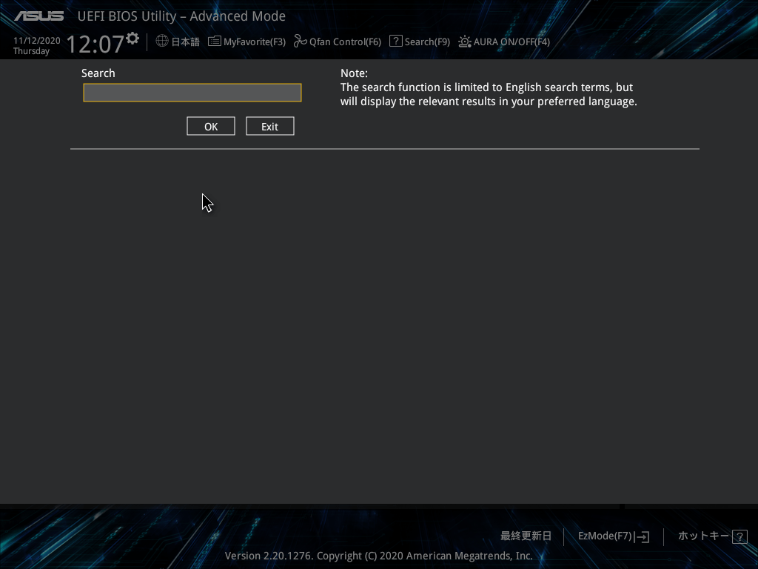The width and height of the screenshot is (758, 569).
Task: Click the MyFavorite list icon
Action: (214, 41)
